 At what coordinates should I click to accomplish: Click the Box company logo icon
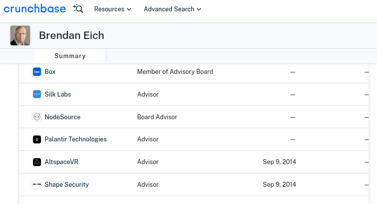coord(37,71)
